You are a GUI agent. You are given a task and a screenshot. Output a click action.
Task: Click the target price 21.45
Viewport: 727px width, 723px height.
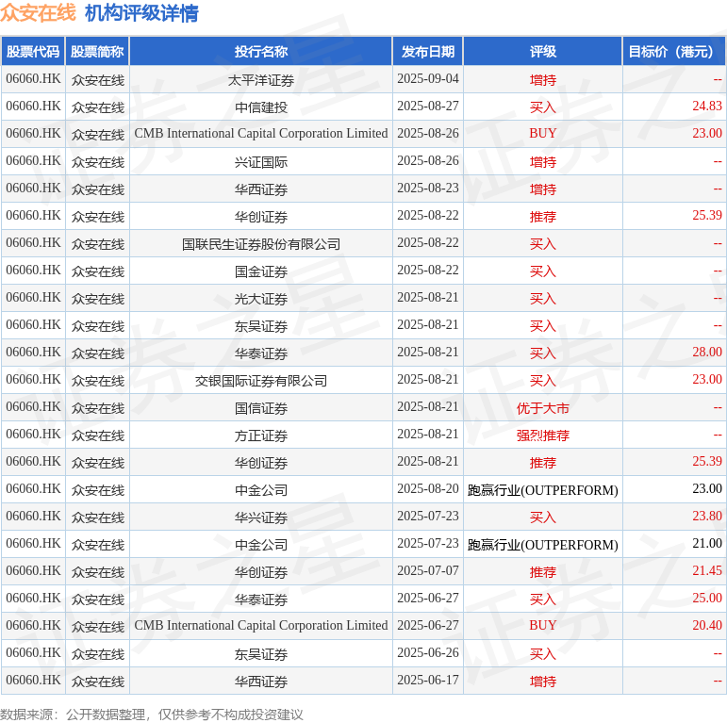(x=707, y=571)
